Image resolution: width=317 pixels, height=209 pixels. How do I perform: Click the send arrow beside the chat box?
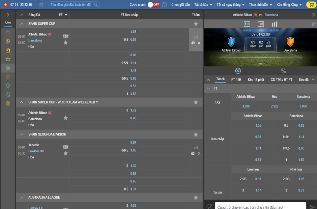click(x=312, y=207)
